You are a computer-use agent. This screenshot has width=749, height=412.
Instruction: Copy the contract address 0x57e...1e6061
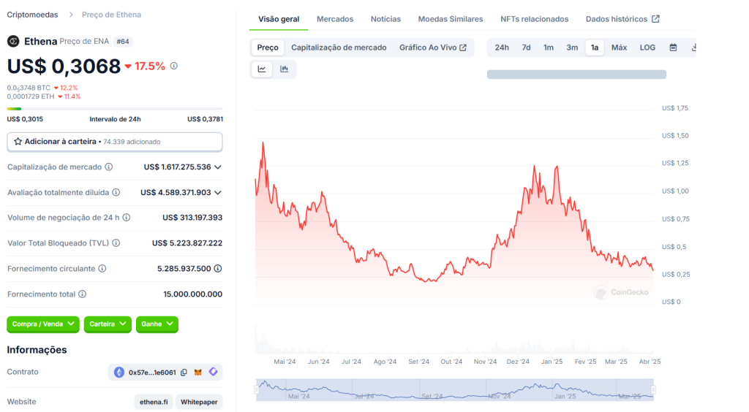coord(184,373)
